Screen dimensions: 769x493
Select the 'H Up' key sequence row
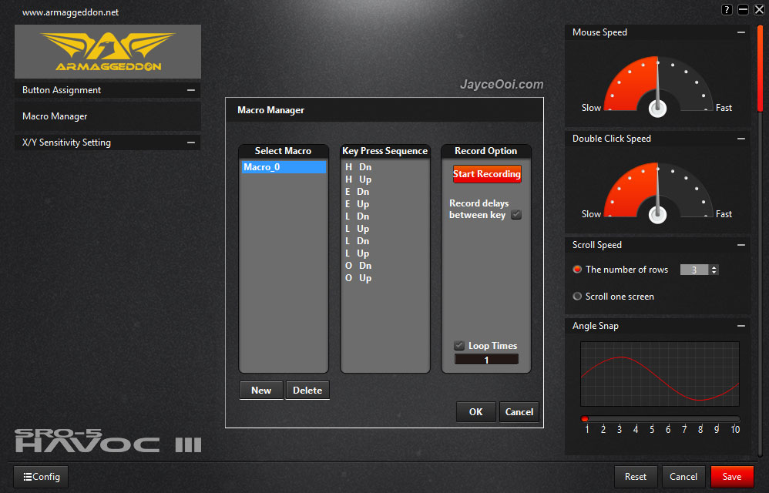[385, 179]
